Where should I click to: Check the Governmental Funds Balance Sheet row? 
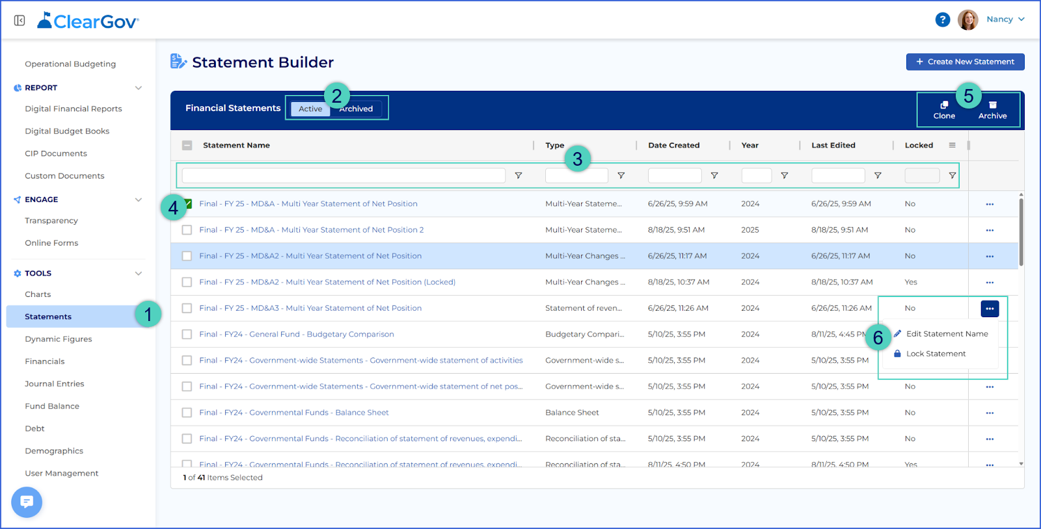coord(187,413)
